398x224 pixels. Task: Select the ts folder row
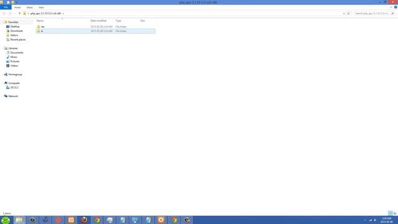pyautogui.click(x=95, y=31)
